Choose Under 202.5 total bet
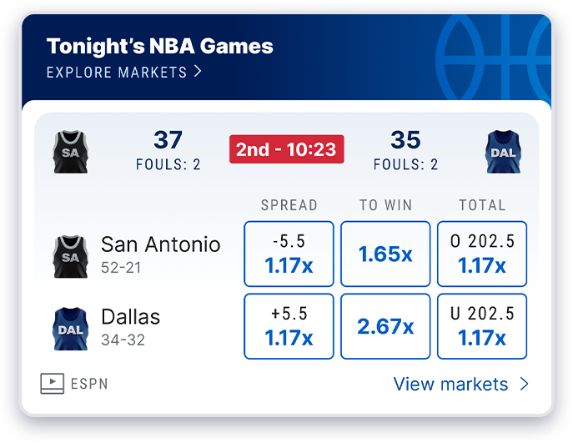Image resolution: width=573 pixels, height=443 pixels. (x=482, y=326)
